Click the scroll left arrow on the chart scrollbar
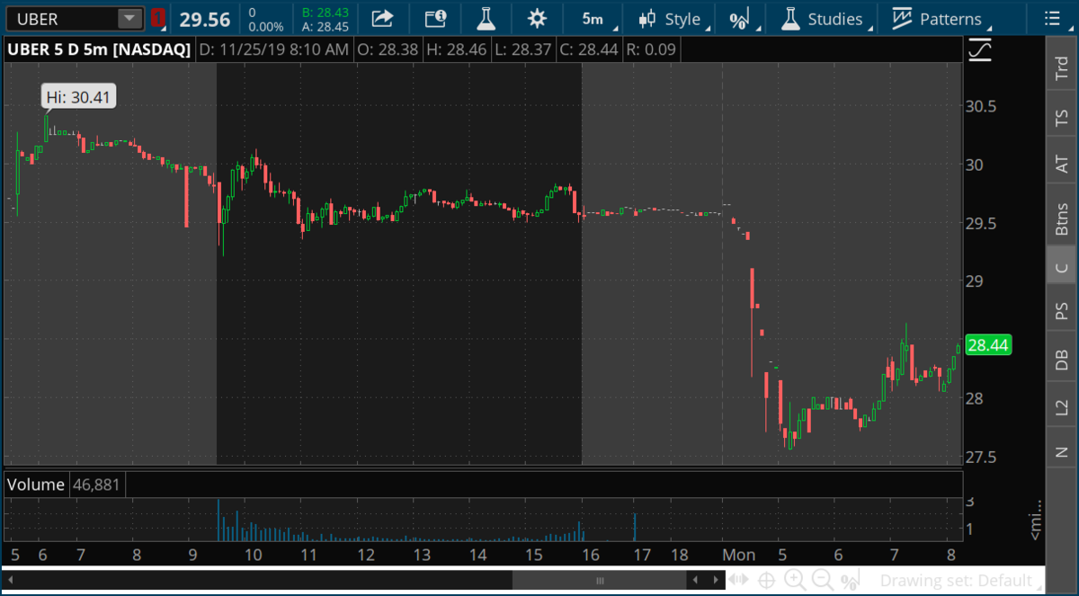The height and width of the screenshot is (596, 1079). (x=696, y=580)
